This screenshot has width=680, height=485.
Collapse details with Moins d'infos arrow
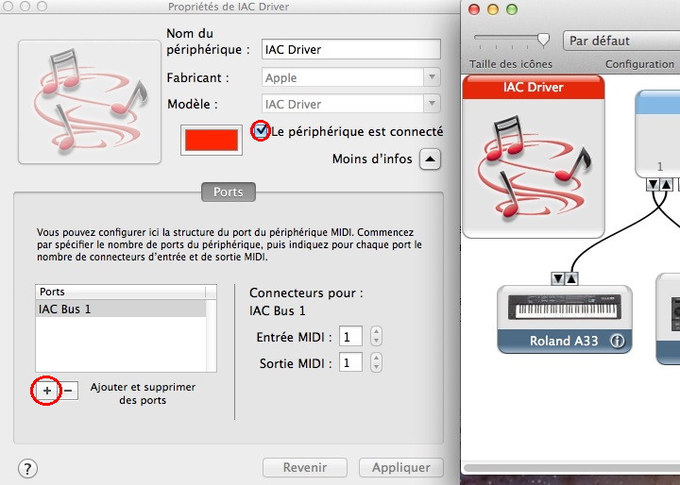pos(430,159)
